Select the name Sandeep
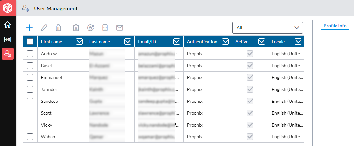This screenshot has width=354, height=146. coord(50,101)
